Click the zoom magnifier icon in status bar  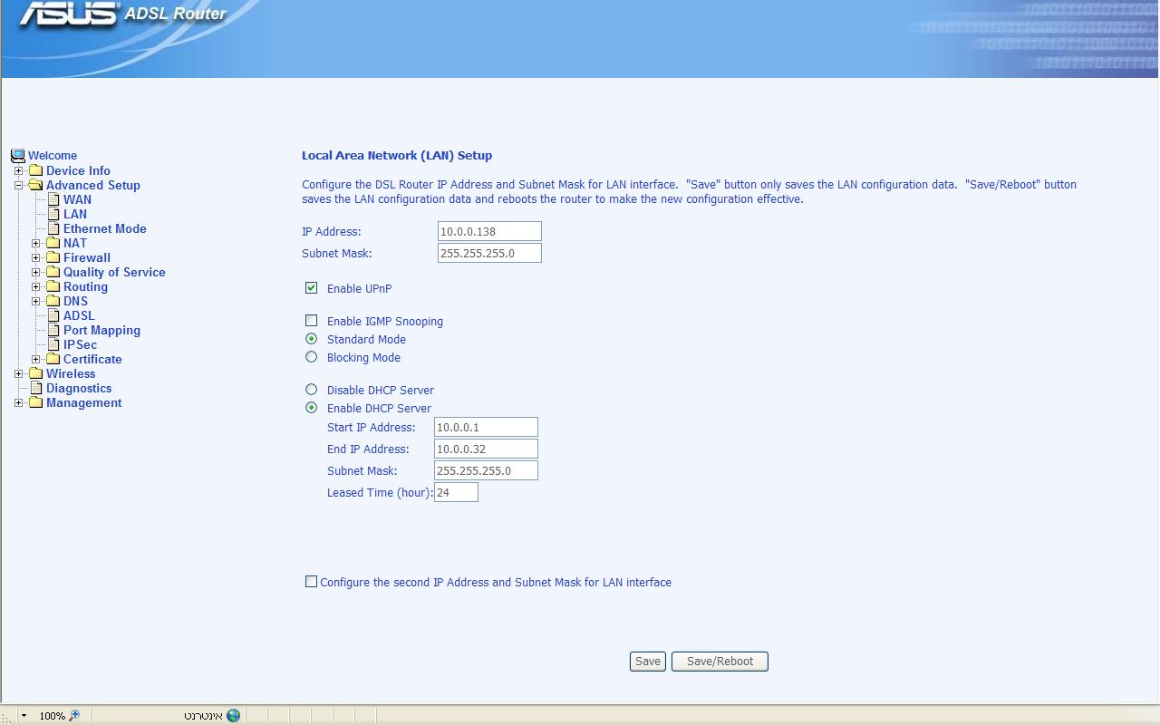coord(74,715)
